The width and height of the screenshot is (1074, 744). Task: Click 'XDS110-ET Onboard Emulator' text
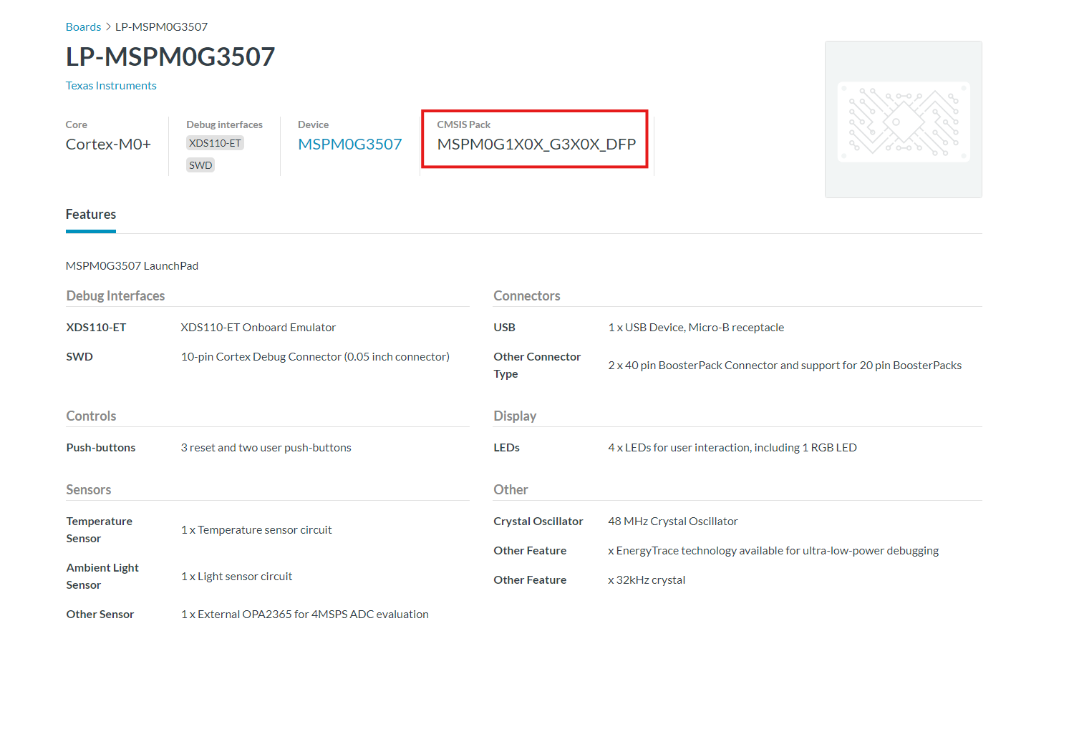point(258,328)
